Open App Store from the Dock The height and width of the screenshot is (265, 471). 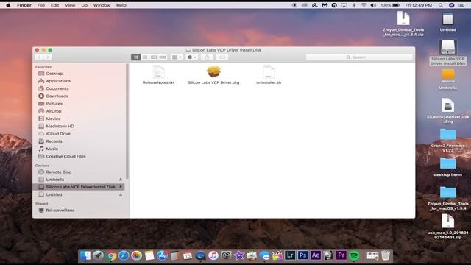pyautogui.click(x=162, y=255)
